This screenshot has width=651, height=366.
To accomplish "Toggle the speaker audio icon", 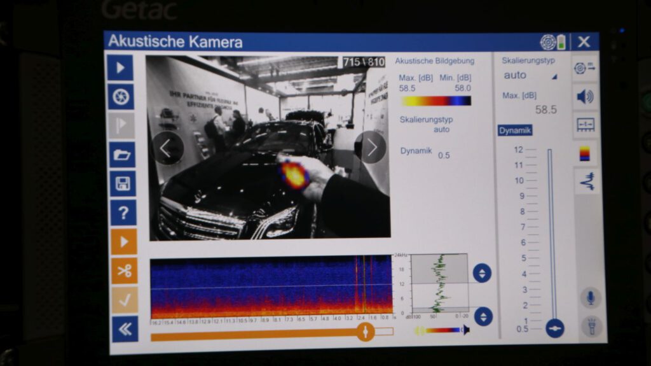I will pos(585,97).
